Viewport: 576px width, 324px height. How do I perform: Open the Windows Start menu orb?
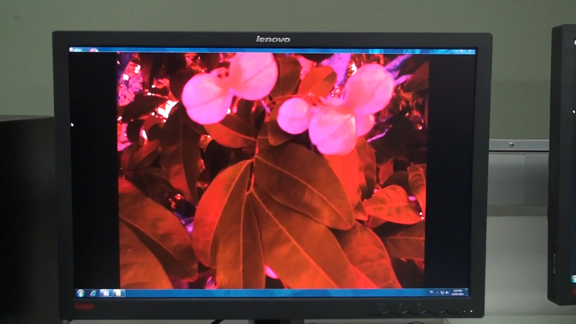(80, 293)
